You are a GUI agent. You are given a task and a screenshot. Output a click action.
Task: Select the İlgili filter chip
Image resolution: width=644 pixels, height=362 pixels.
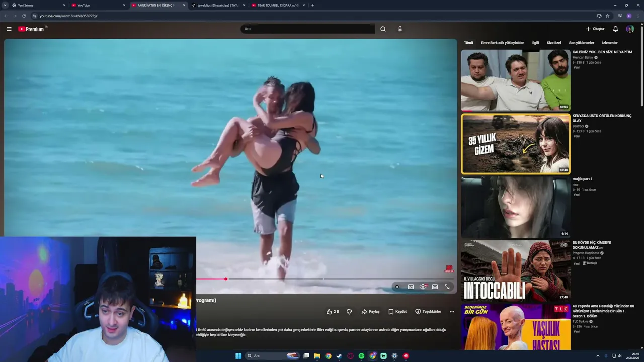tap(535, 43)
